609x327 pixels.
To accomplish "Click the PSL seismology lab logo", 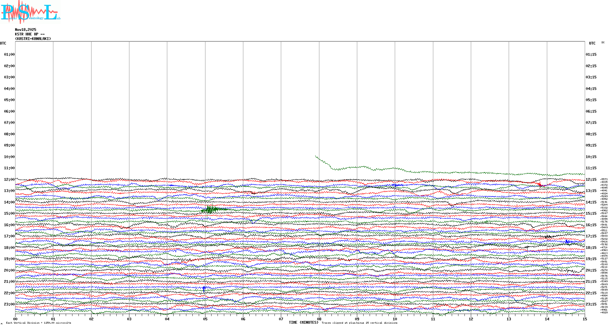I will [x=30, y=12].
